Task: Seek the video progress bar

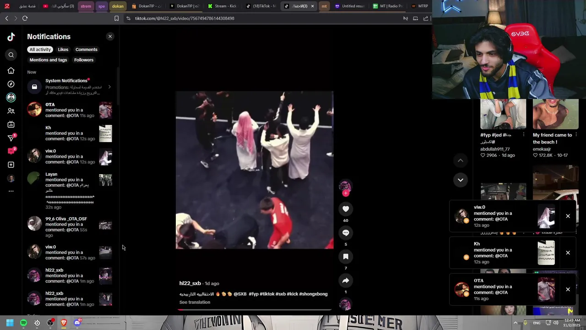Action: coord(255,310)
